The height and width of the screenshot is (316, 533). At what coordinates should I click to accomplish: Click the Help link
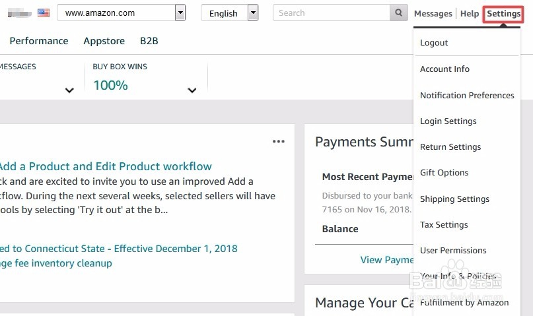tap(470, 13)
